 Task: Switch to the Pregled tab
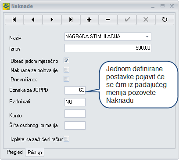(14, 152)
